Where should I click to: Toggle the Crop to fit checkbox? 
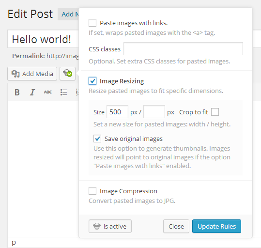[215, 112]
